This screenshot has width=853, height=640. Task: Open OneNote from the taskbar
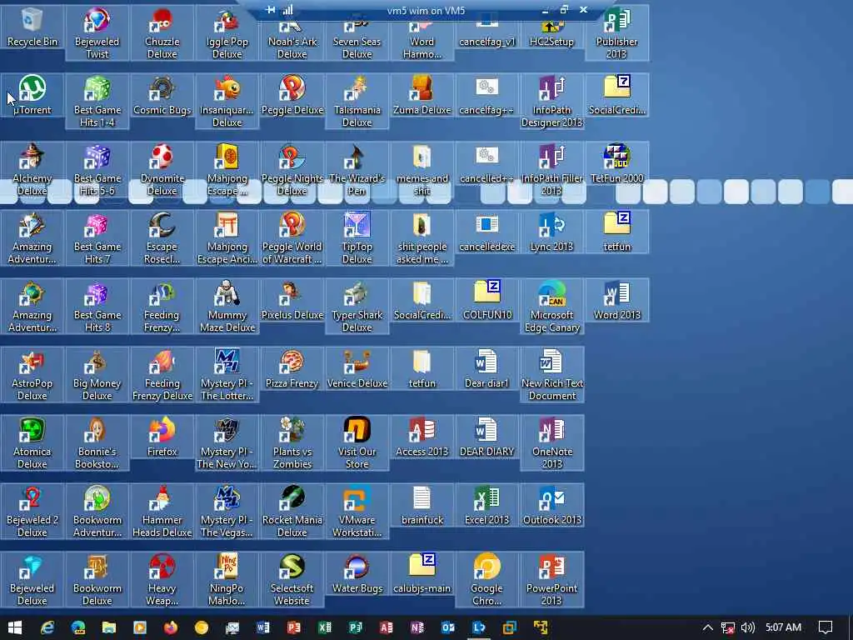point(417,627)
